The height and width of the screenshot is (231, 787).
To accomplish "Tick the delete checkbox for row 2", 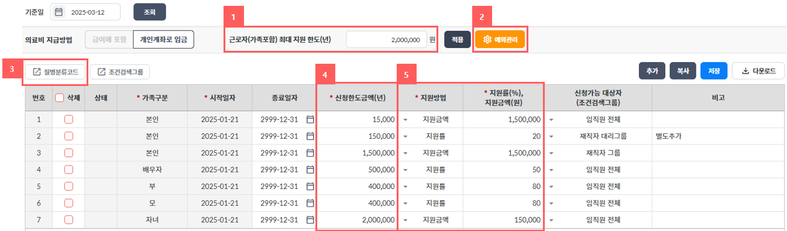I will pos(68,136).
